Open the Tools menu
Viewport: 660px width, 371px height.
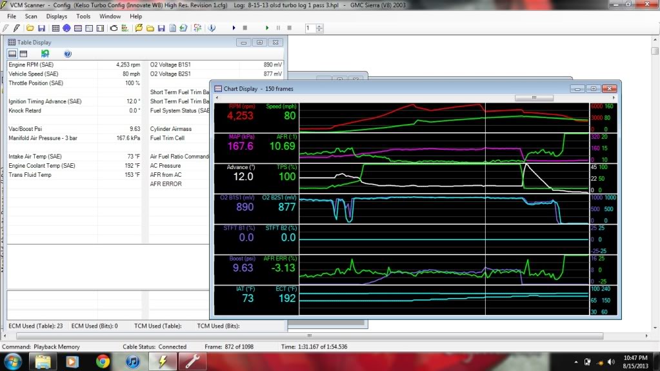tap(83, 16)
